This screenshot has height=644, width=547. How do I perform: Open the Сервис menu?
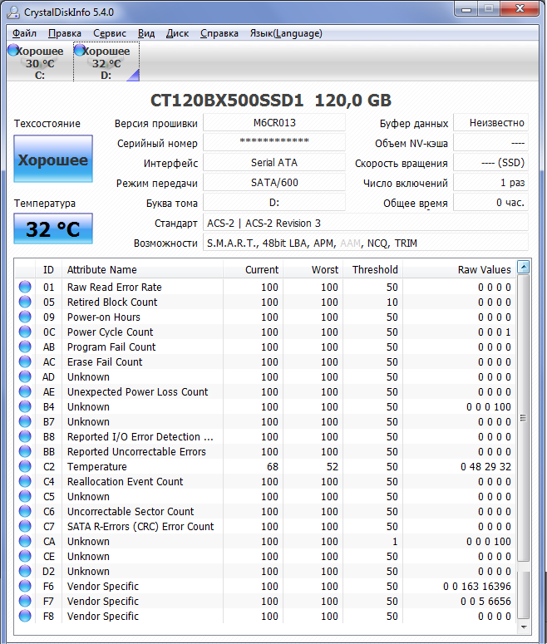pyautogui.click(x=110, y=33)
